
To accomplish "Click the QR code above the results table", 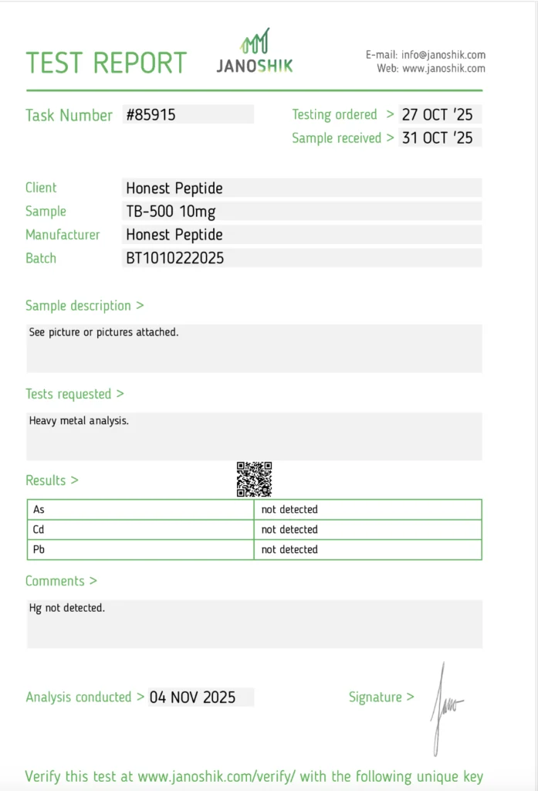I will (x=254, y=479).
